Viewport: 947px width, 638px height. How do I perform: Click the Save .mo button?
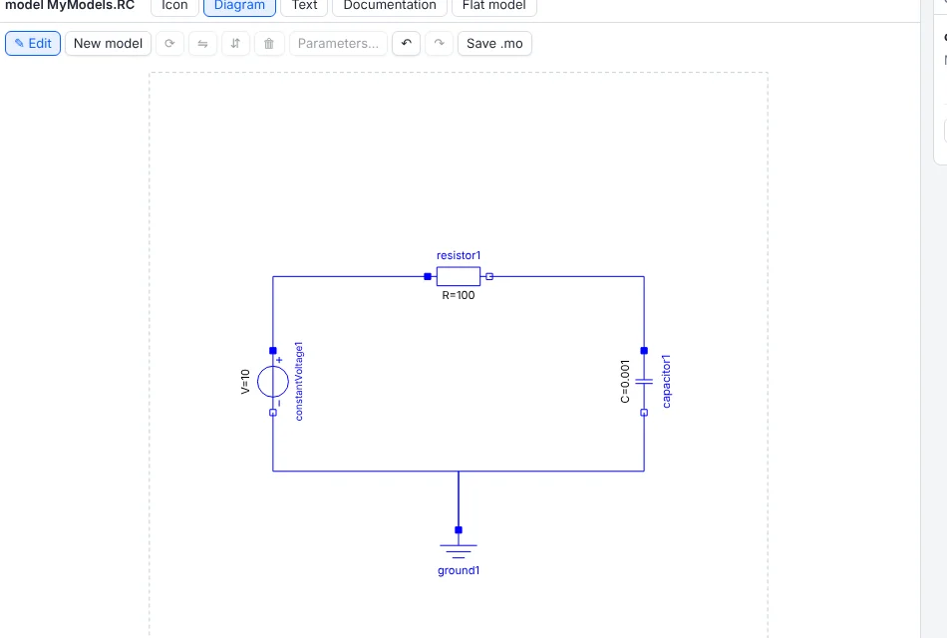(494, 44)
